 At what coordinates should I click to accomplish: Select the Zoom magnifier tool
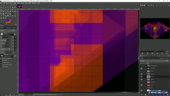pos(6,9)
